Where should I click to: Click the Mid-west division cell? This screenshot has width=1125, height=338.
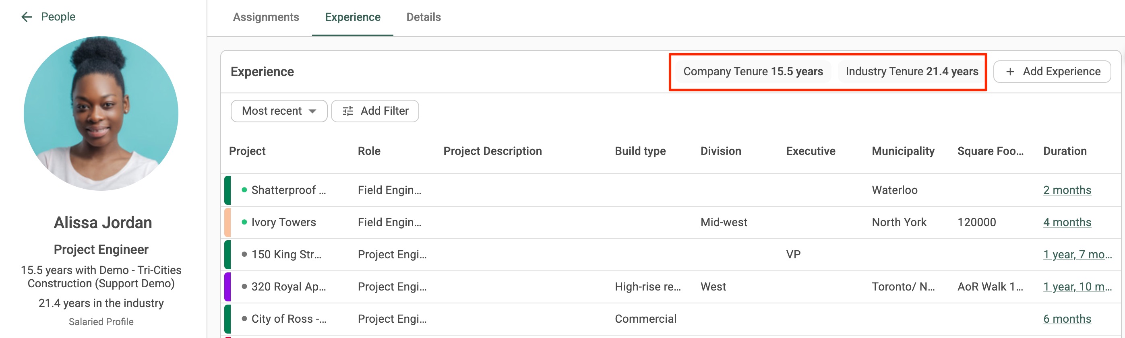(724, 222)
